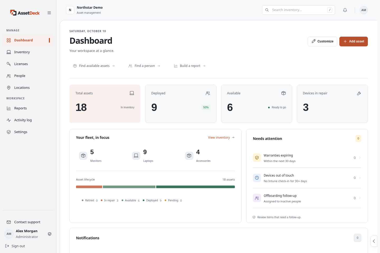Image resolution: width=380 pixels, height=253 pixels.
Task: Click the box icon on Available card
Action: coord(283,93)
